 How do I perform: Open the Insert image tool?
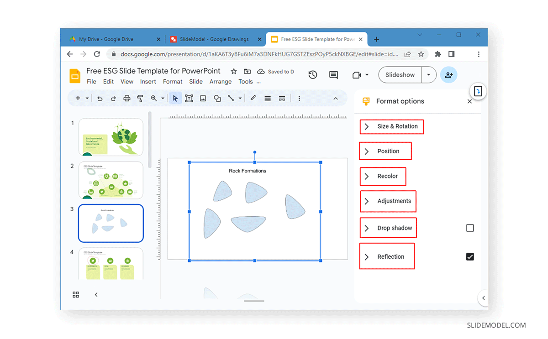coord(203,98)
